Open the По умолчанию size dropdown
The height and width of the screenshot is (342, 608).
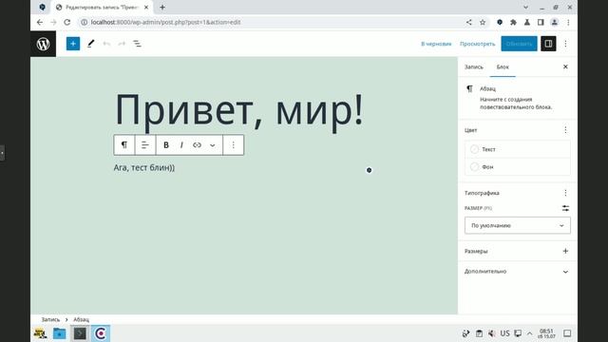click(x=517, y=225)
